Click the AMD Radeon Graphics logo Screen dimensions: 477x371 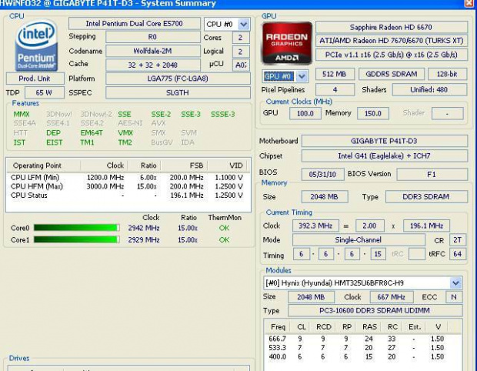[286, 43]
